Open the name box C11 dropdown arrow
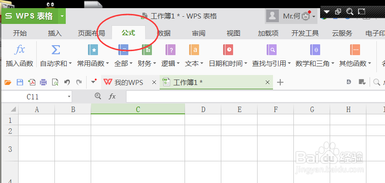Viewport: 385px width, 183px height. [69, 97]
